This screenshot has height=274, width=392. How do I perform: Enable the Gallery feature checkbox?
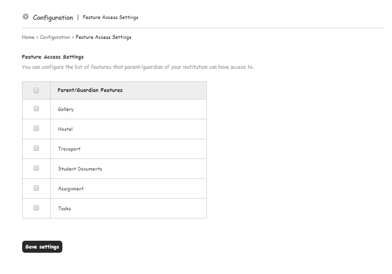click(36, 109)
